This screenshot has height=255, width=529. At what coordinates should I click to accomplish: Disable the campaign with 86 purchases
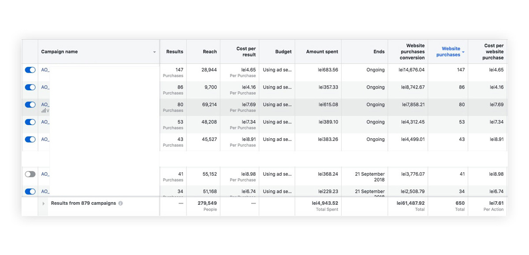30,87
